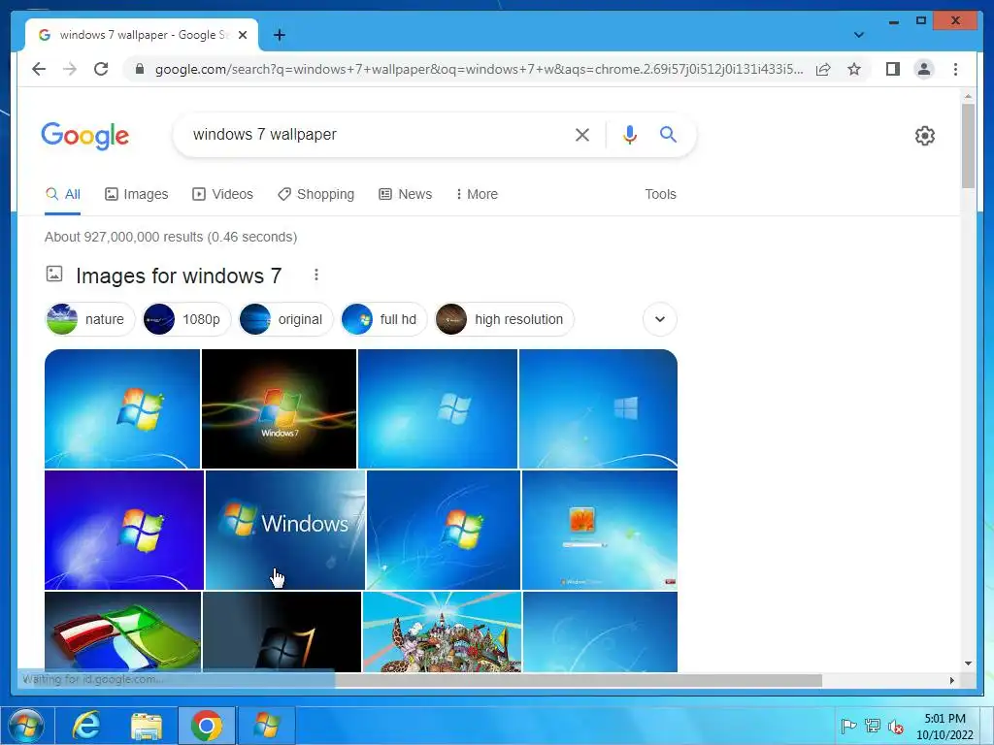Open the More search categories menu

click(477, 194)
